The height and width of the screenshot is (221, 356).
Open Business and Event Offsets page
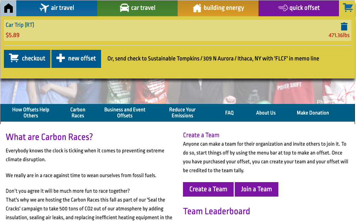click(x=125, y=112)
